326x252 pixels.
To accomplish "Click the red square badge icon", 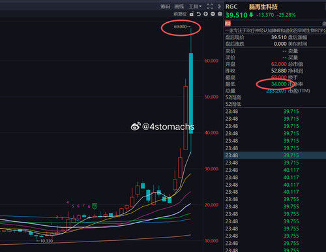I will point(228,24).
